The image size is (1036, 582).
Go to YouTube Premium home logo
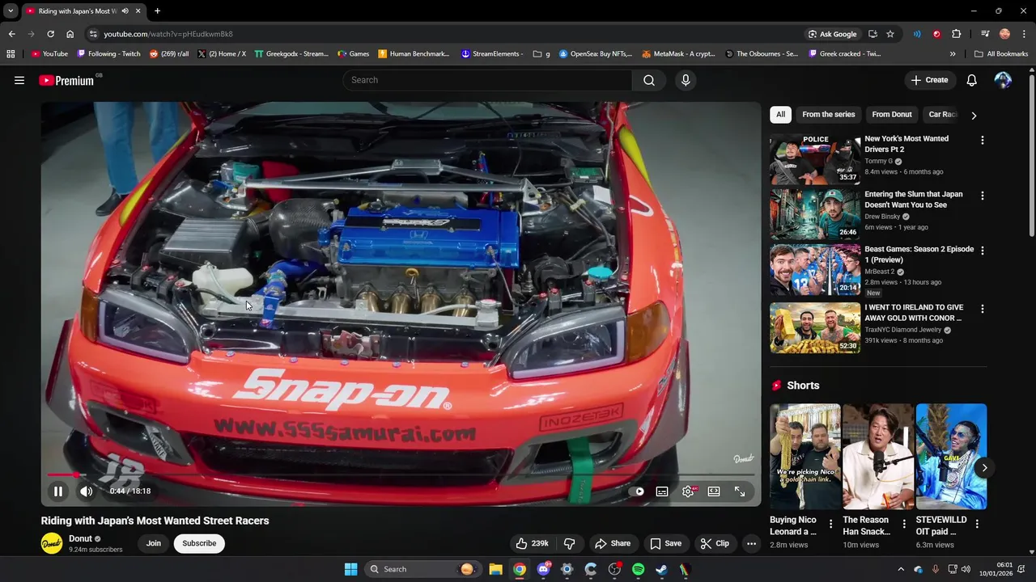(66, 80)
